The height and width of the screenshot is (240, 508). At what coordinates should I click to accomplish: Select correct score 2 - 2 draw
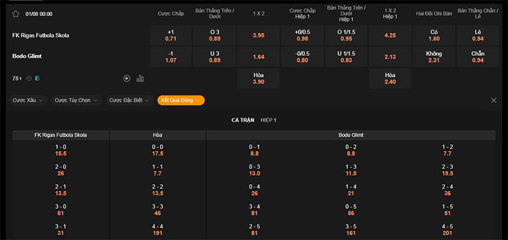click(157, 190)
